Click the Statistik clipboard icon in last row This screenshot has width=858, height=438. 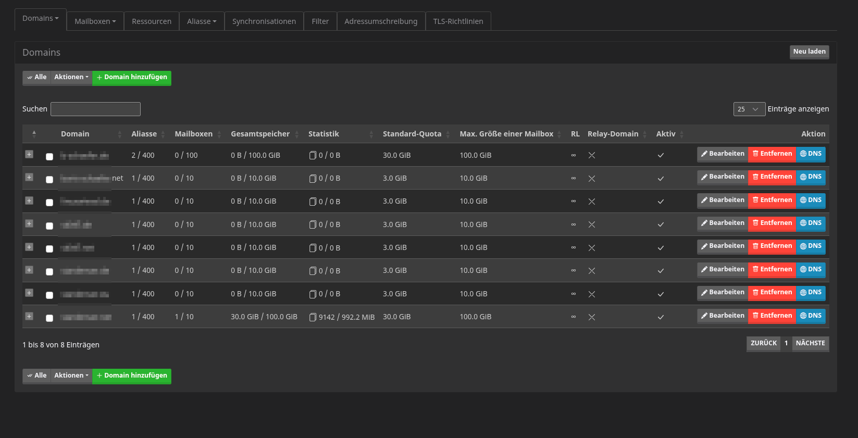313,317
